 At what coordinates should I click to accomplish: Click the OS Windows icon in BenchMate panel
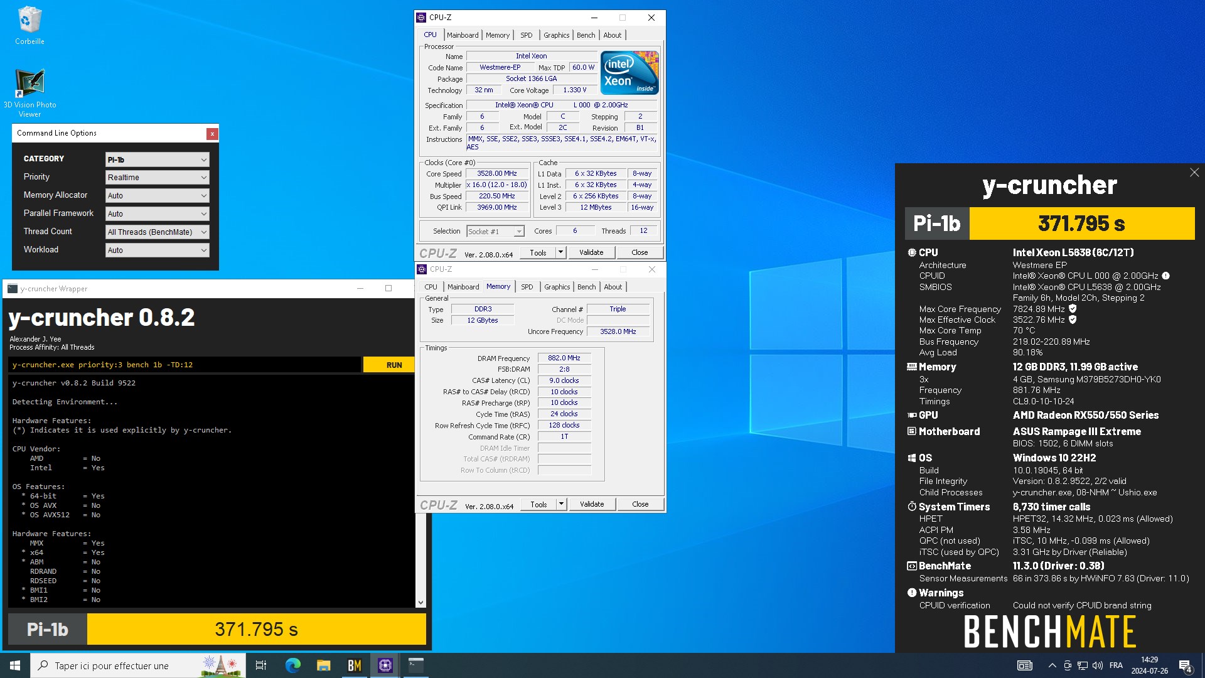point(912,458)
